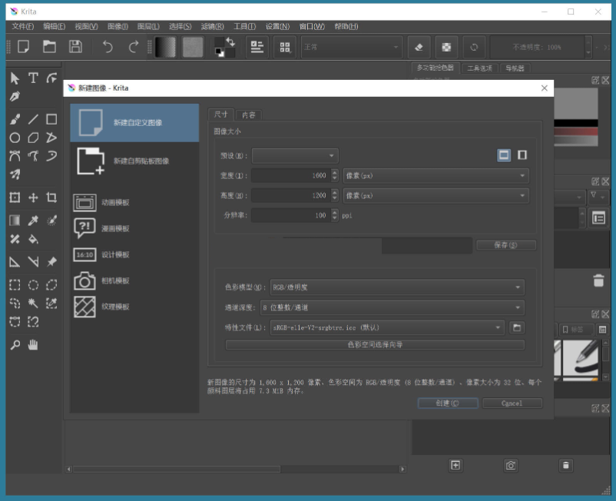Screen dimensions: 616x501
Task: Click the Undo icon in the toolbar
Action: 107,47
